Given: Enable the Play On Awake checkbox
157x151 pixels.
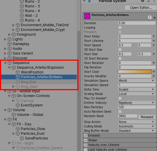Looking at the screenshot, I should pos(120,98).
